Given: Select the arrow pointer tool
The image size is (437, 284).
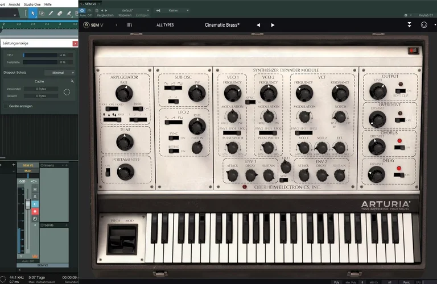Looking at the screenshot, I should 33,13.
